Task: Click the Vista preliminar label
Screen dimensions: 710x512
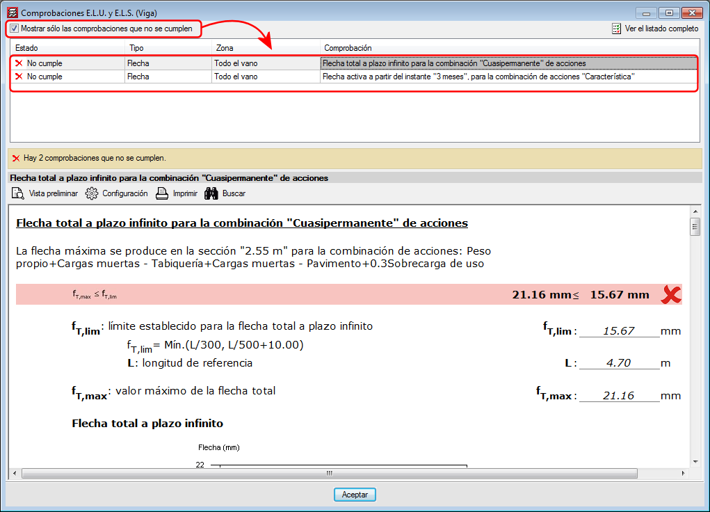Action: (x=54, y=193)
